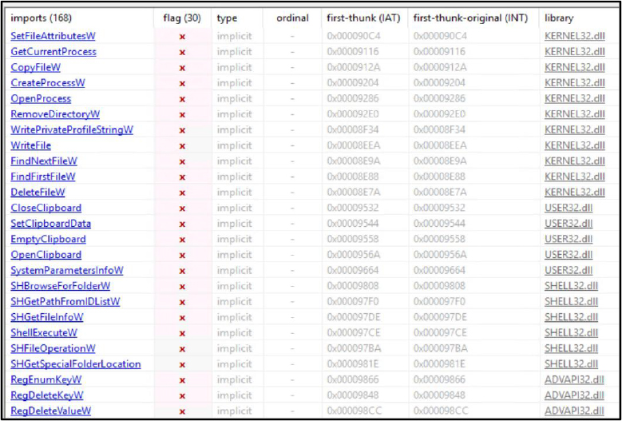
Task: Open SHELL32.dll library in SHBrowseForFolderW row
Action: [571, 286]
